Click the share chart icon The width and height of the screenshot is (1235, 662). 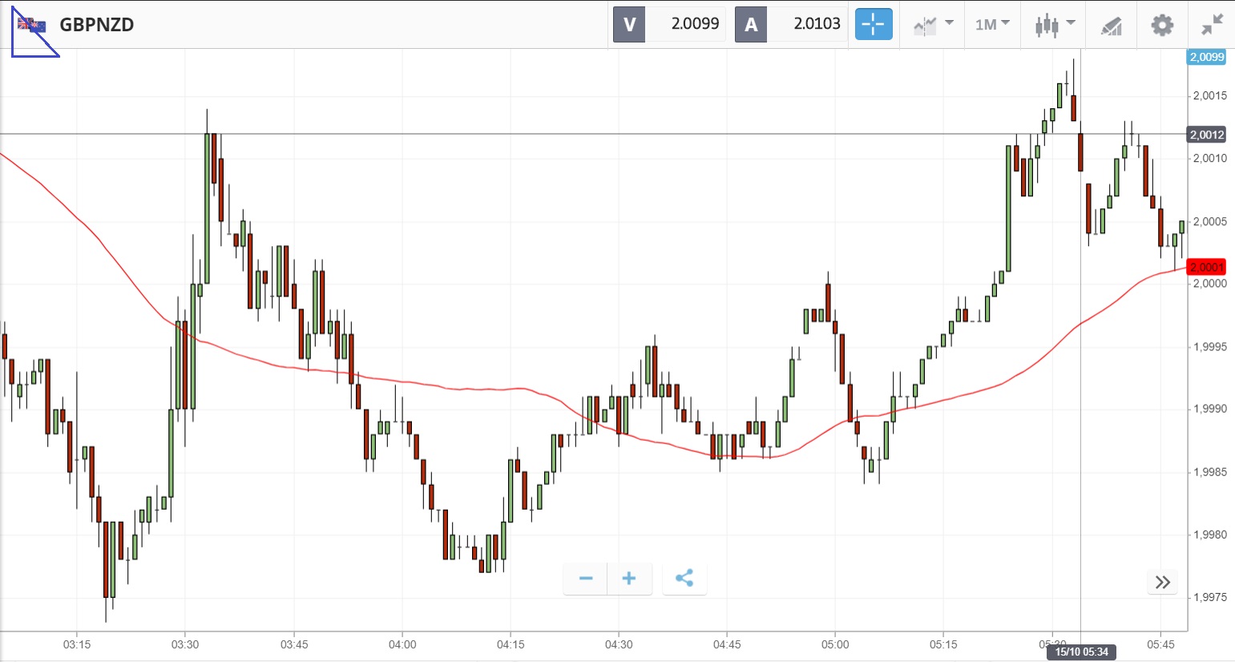[x=684, y=579]
